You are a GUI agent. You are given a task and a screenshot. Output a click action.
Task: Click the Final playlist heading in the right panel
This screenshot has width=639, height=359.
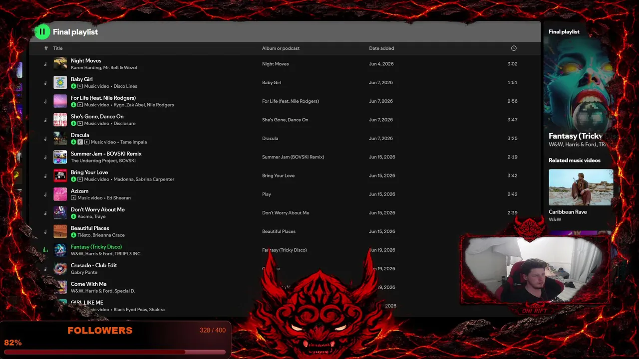[x=564, y=32]
